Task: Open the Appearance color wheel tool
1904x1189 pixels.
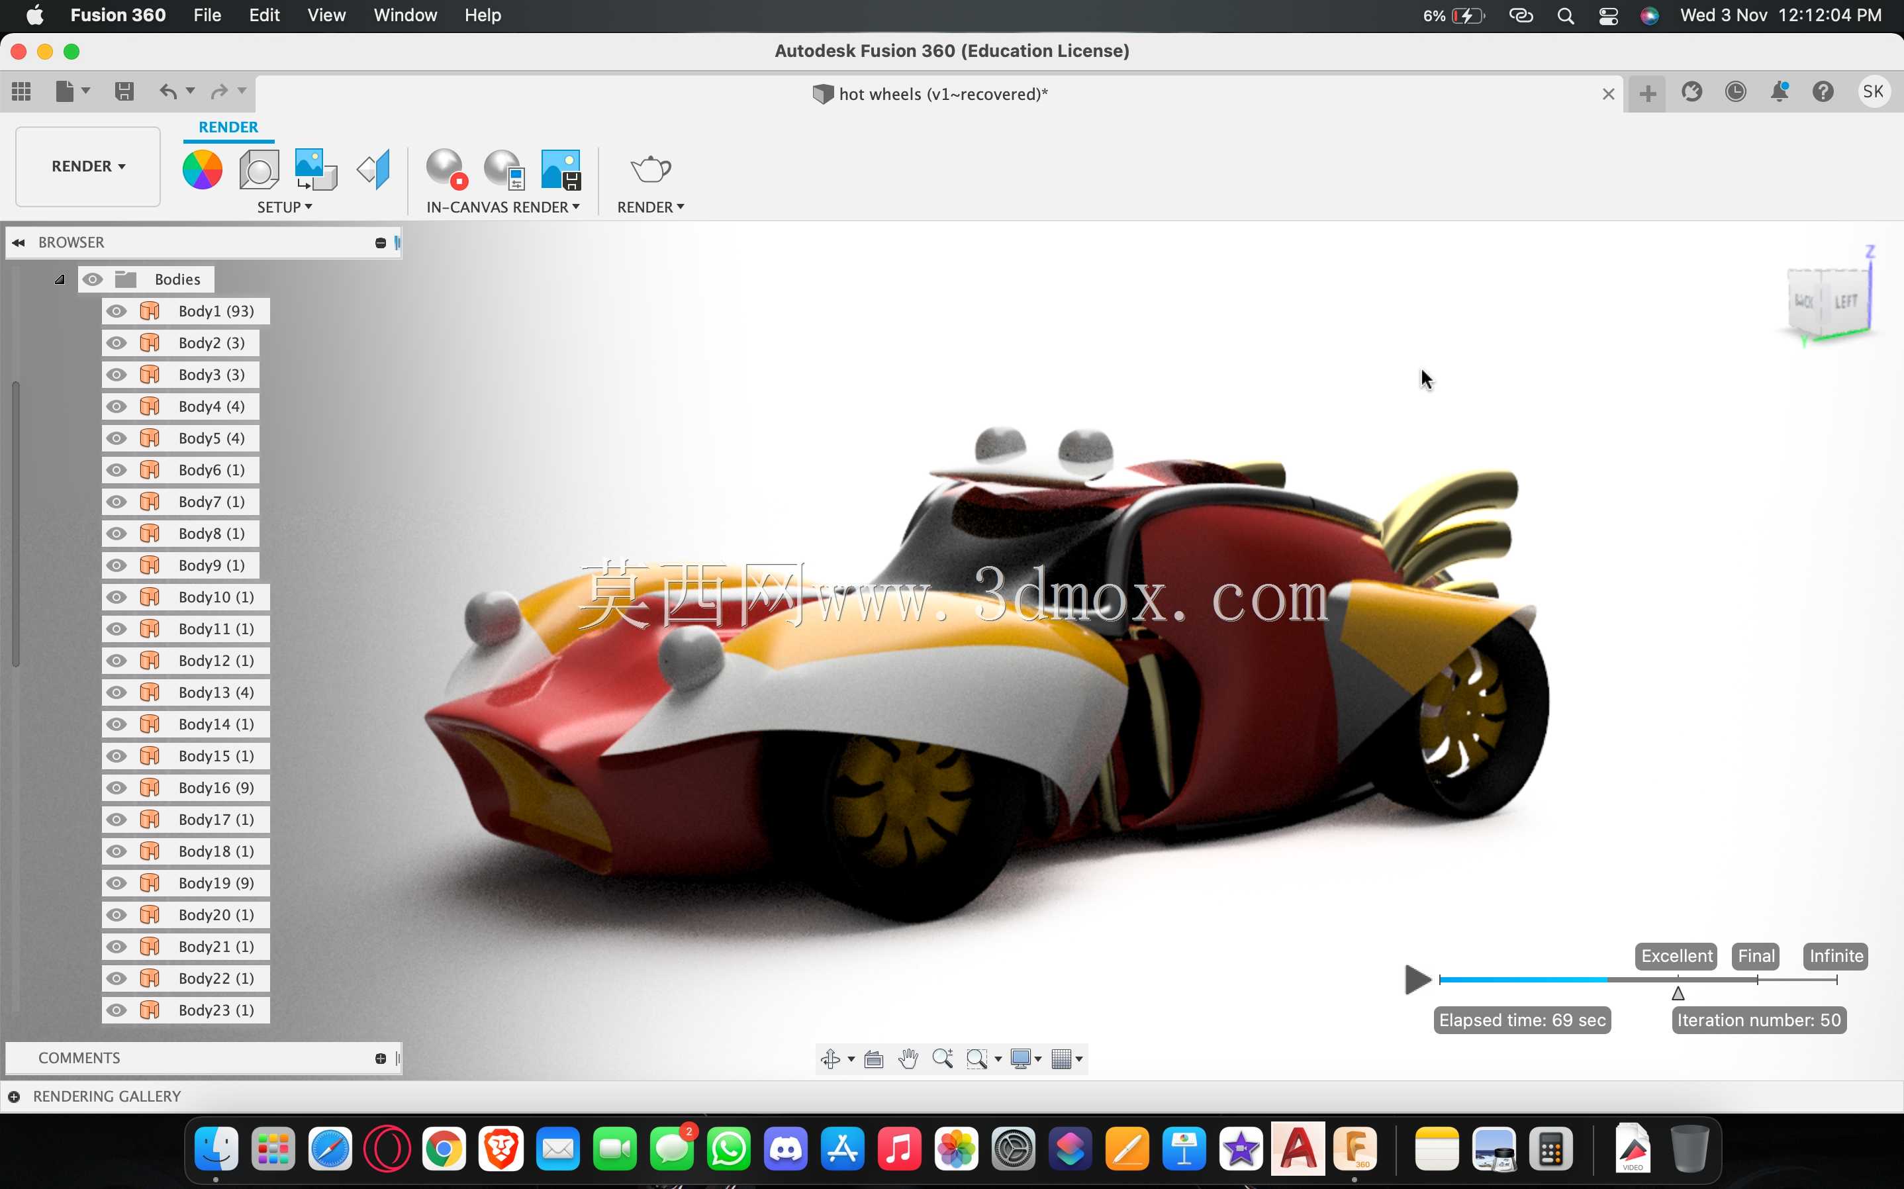Action: (202, 169)
